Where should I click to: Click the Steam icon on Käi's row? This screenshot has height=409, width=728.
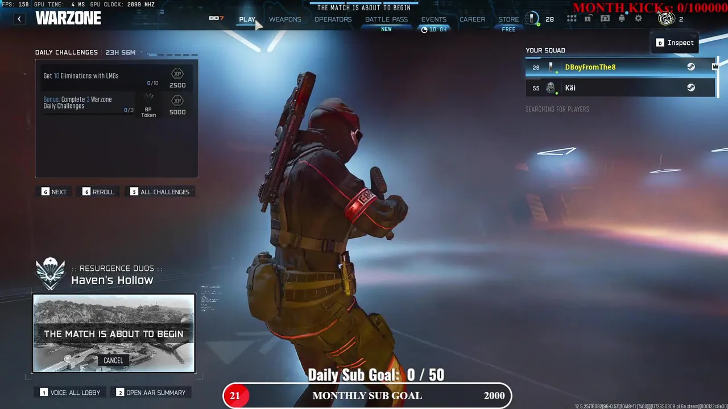(691, 87)
